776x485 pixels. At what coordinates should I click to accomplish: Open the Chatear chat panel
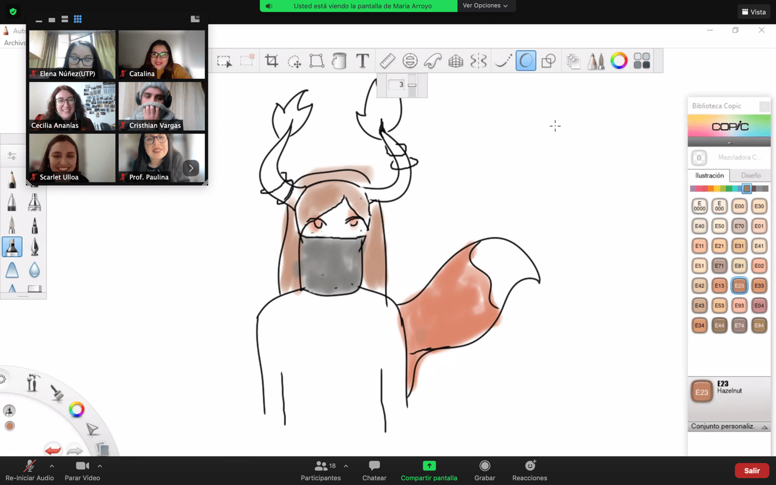pyautogui.click(x=374, y=471)
